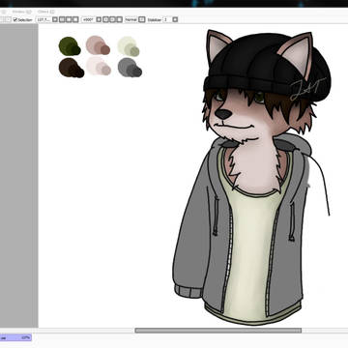This screenshot has height=348, width=348.
Task: Click the Stabilizer value field
Action: [167, 19]
